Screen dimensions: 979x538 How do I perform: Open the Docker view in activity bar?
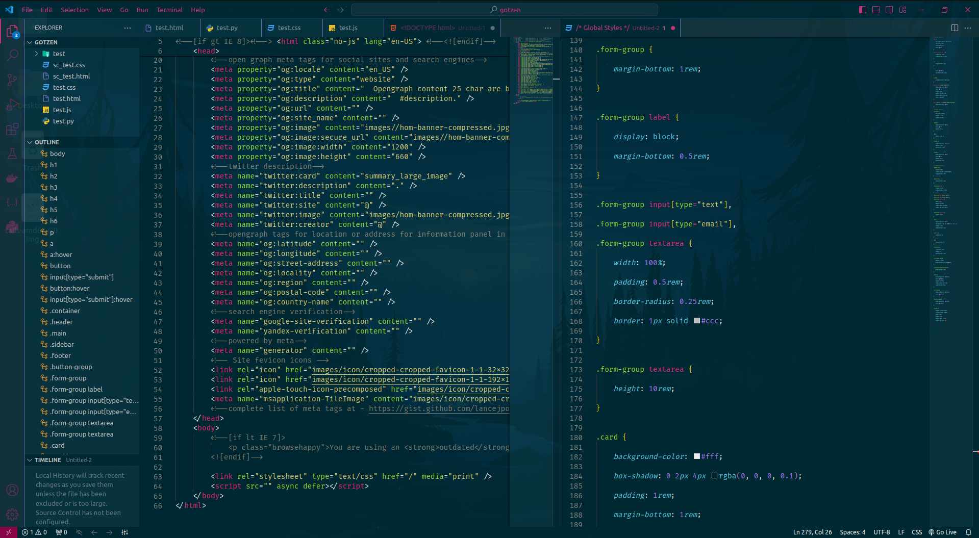pos(12,178)
